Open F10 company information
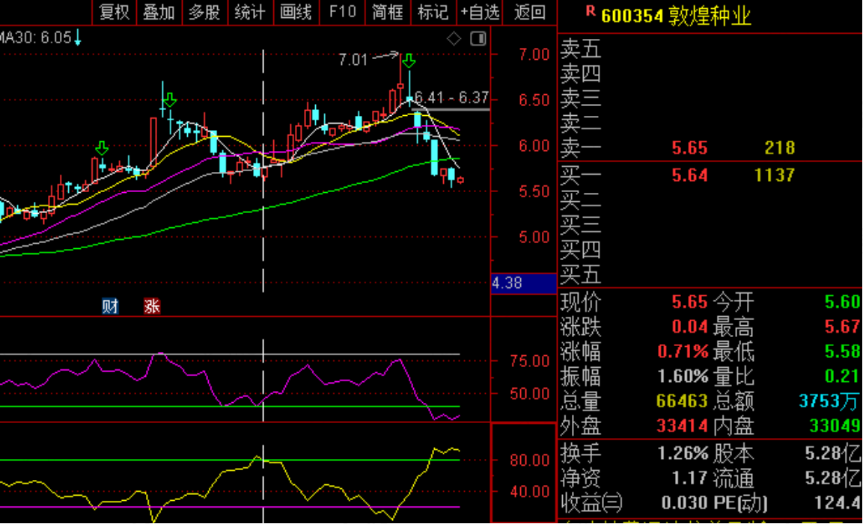This screenshot has width=863, height=524. pos(342,12)
